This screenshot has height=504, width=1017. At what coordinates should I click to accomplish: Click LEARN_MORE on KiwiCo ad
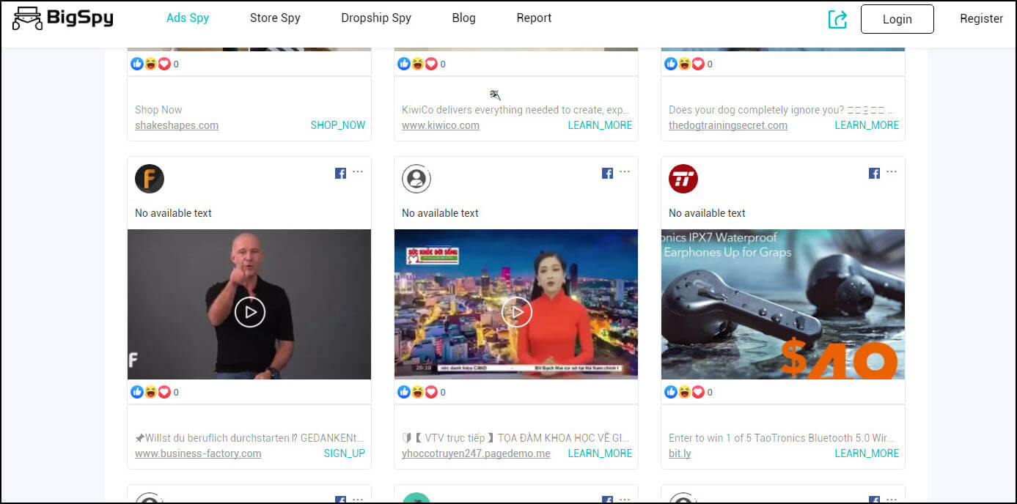click(x=600, y=125)
